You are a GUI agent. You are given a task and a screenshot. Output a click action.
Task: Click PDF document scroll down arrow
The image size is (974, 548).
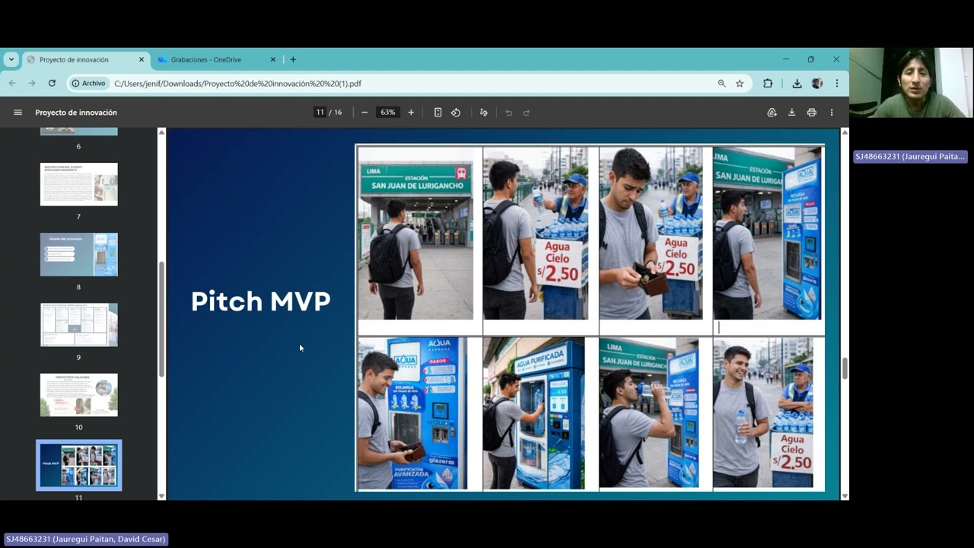845,495
